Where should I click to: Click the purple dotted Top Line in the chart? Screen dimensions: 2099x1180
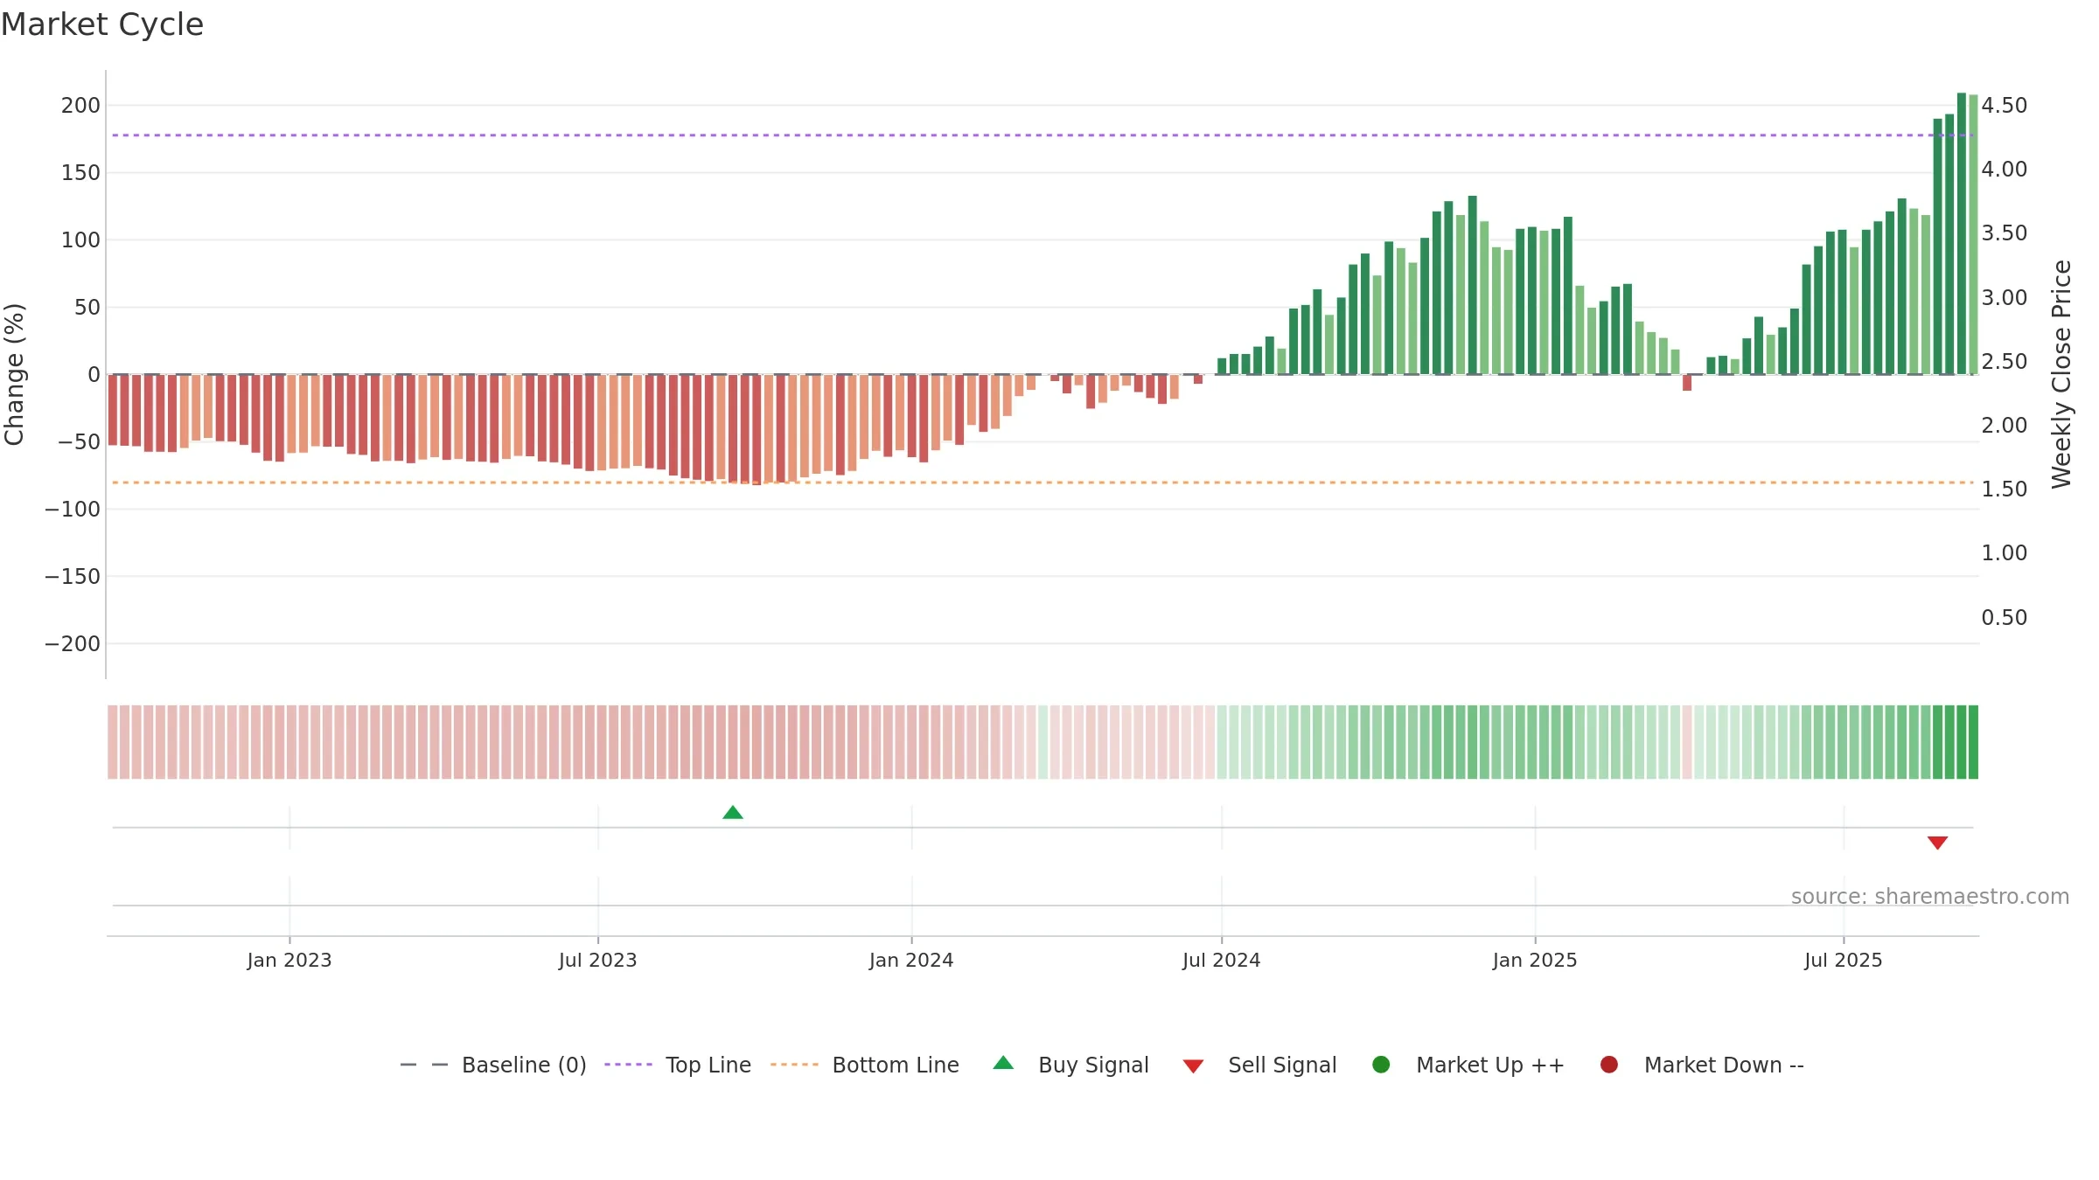1043,135
